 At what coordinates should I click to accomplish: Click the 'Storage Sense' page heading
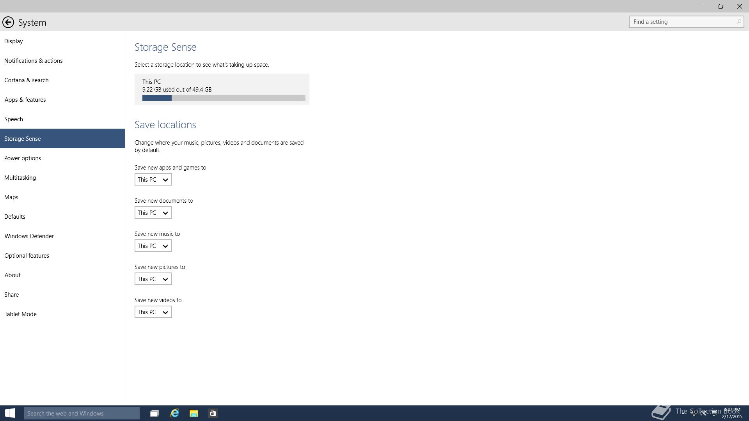point(165,47)
